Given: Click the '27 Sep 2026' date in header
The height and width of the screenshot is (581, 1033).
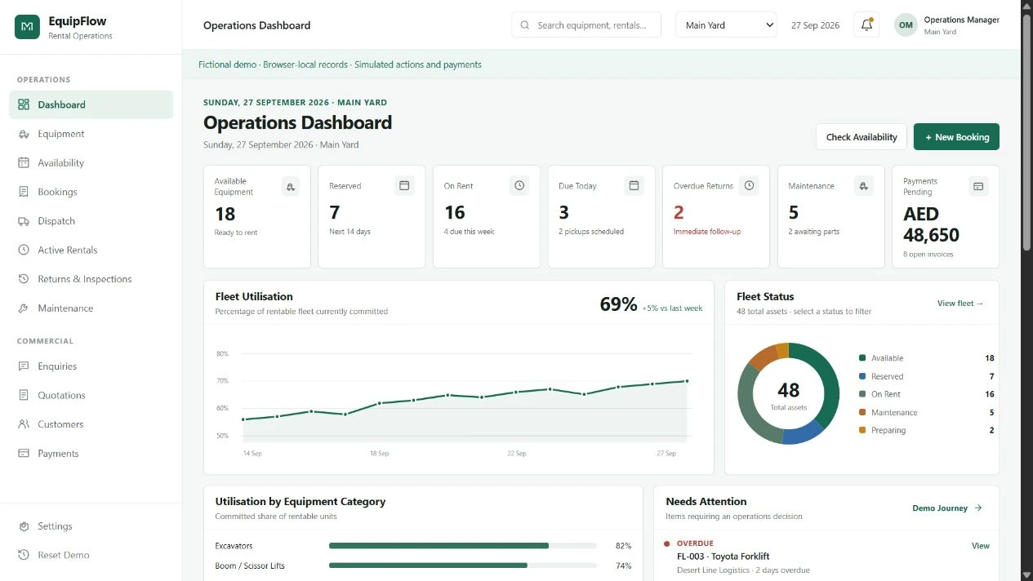Looking at the screenshot, I should (x=815, y=25).
